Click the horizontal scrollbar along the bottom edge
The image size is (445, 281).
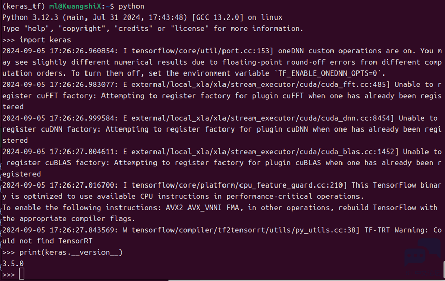pyautogui.click(x=306, y=280)
